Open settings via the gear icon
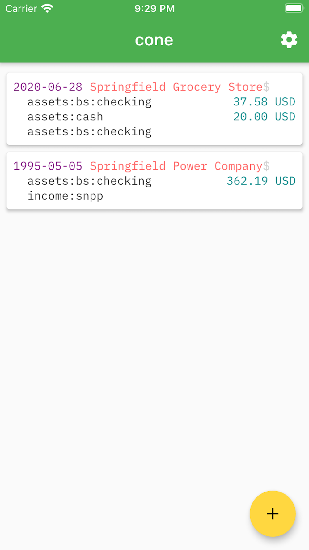 289,40
